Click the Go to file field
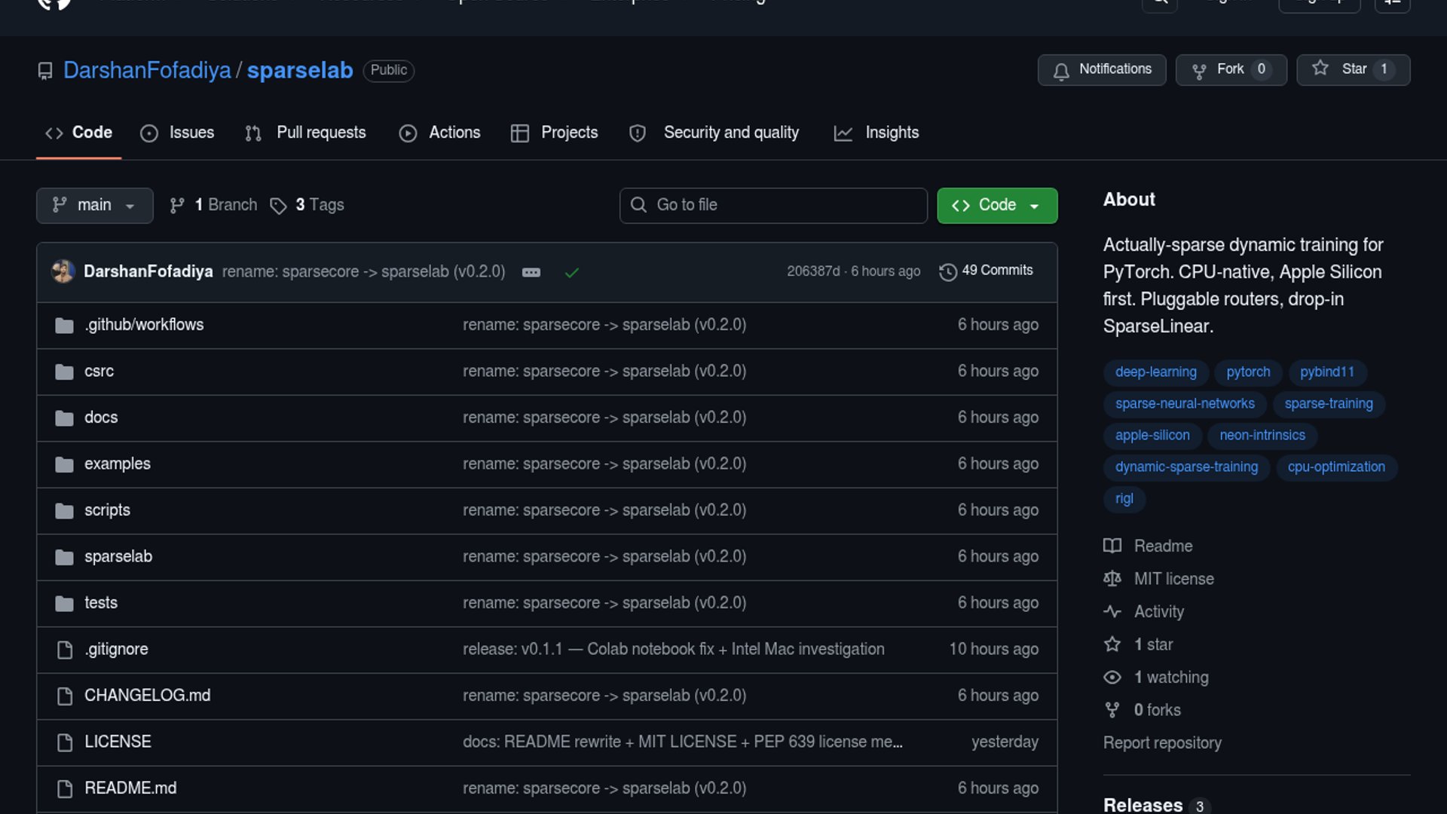 coord(773,205)
